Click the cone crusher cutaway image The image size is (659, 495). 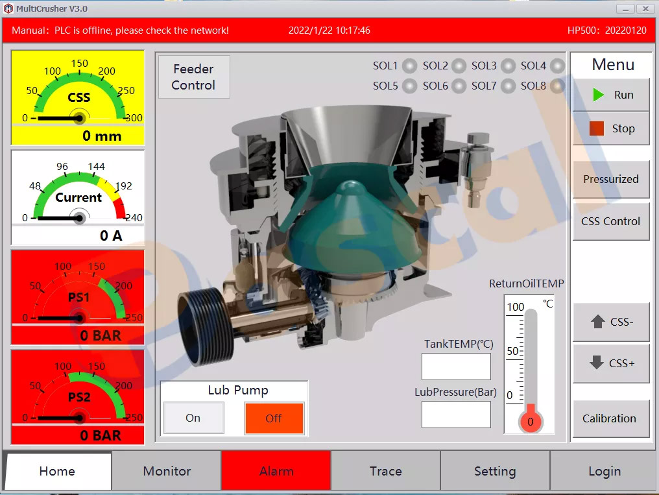(x=336, y=235)
